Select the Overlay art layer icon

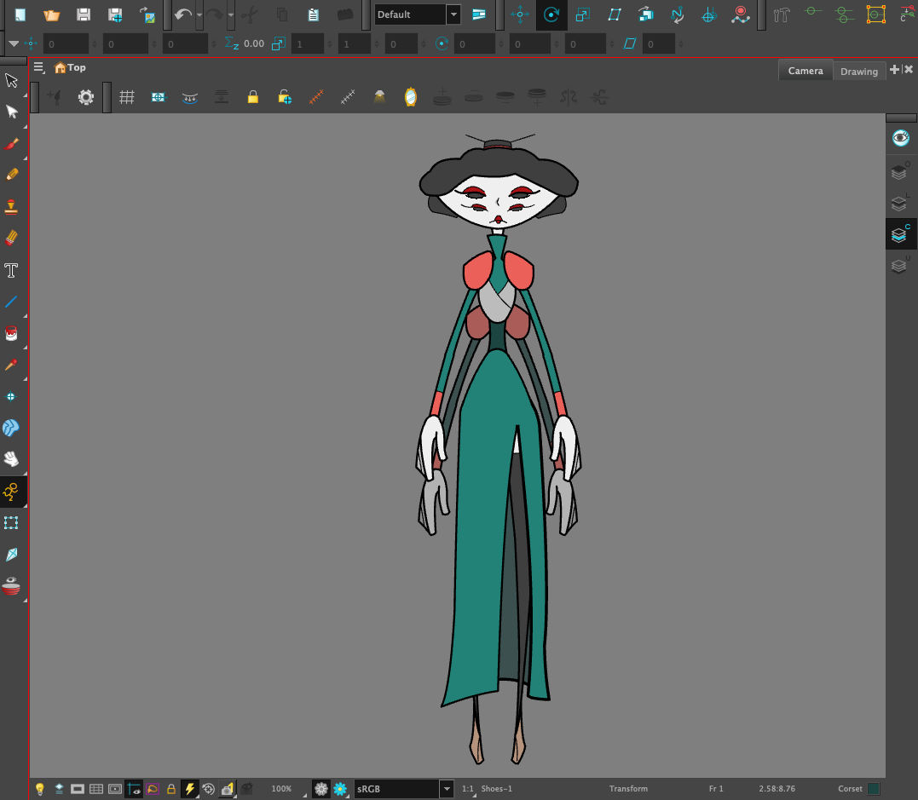[900, 171]
